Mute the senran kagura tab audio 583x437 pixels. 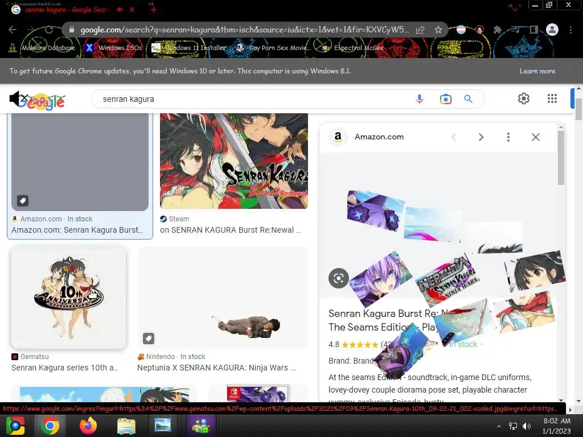pos(120,9)
